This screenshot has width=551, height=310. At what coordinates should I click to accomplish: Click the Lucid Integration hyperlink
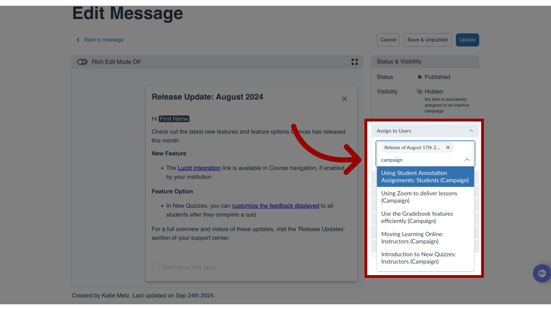tap(199, 168)
